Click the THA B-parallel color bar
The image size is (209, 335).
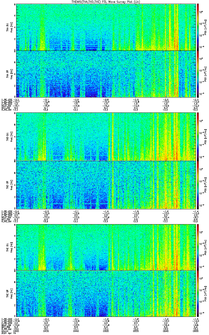pos(198,74)
